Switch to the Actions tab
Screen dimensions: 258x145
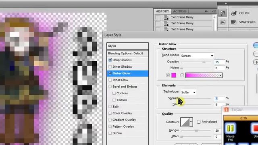point(180,11)
